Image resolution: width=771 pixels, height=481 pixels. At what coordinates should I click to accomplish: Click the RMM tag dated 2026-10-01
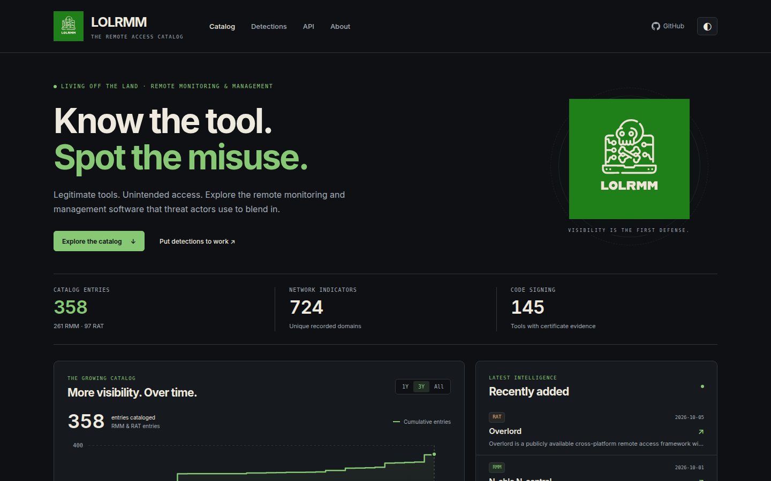[497, 467]
